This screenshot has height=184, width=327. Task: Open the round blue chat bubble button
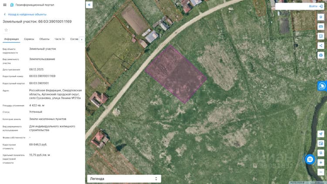[310, 160]
